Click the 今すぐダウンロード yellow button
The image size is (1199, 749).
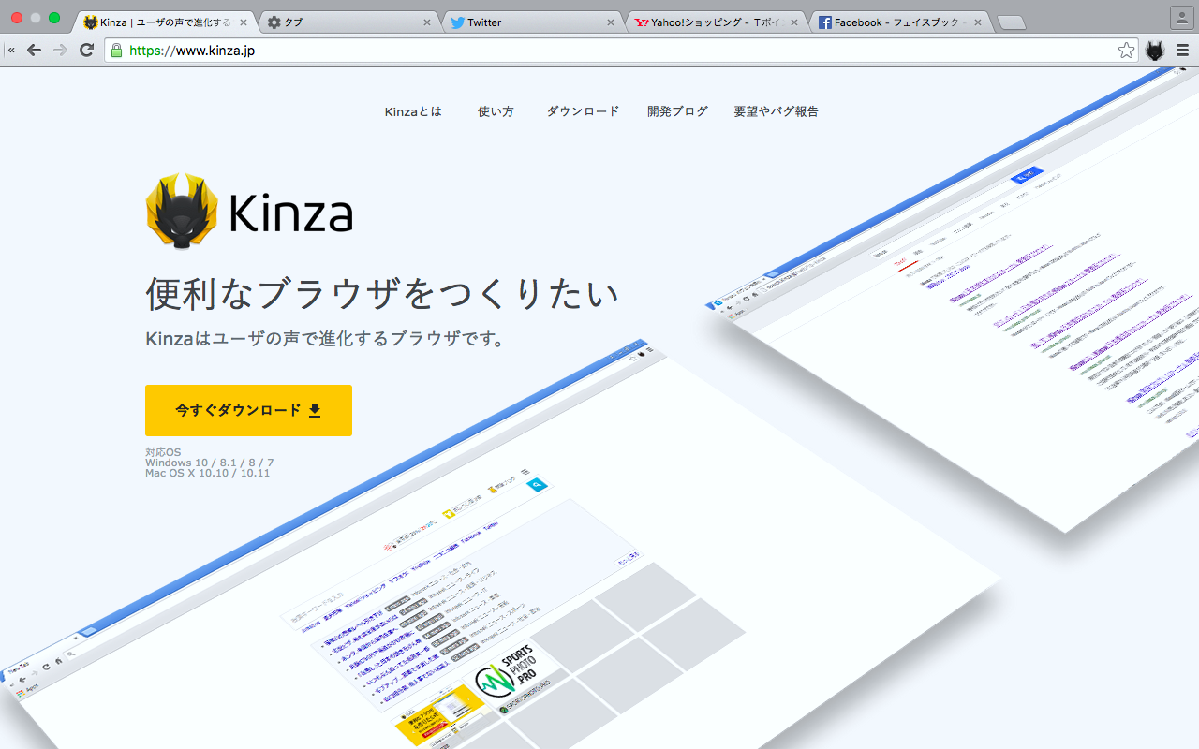pyautogui.click(x=248, y=410)
